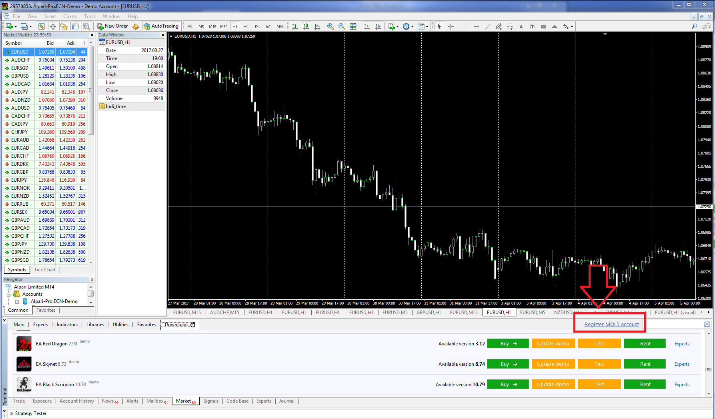Image resolution: width=715 pixels, height=419 pixels.
Task: Toggle the AutoTrading button
Action: (x=161, y=26)
